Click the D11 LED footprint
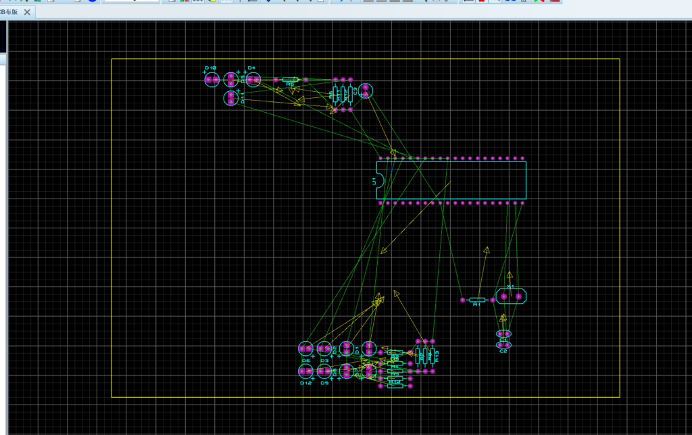The width and height of the screenshot is (692, 435). (232, 98)
